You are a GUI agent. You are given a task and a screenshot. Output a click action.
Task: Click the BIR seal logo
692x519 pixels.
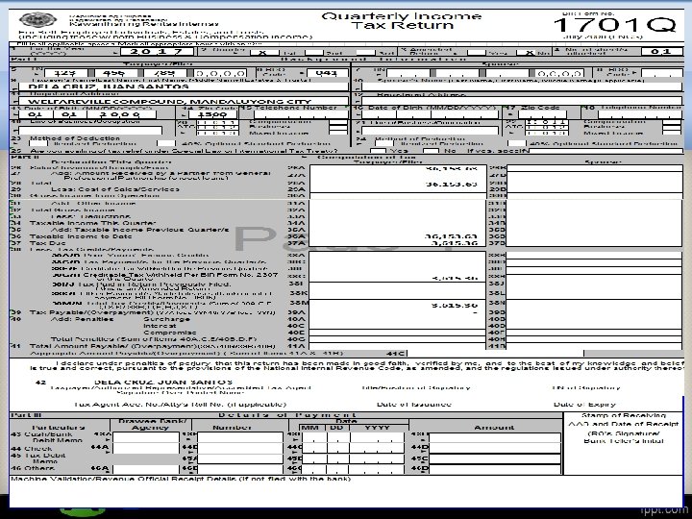click(37, 20)
